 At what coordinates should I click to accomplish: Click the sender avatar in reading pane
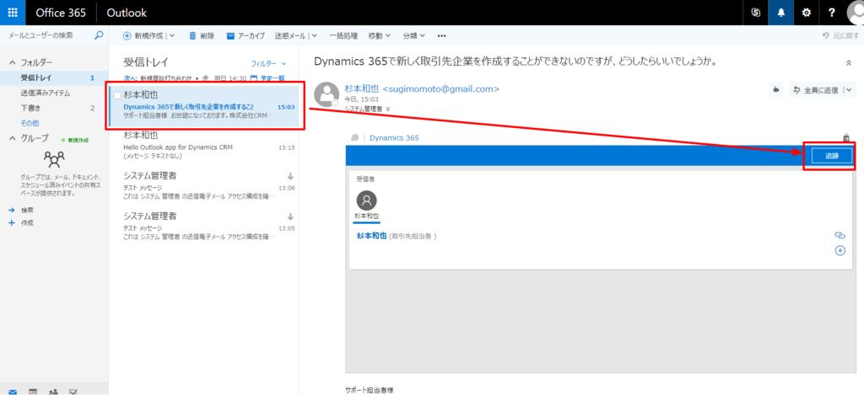pyautogui.click(x=327, y=94)
